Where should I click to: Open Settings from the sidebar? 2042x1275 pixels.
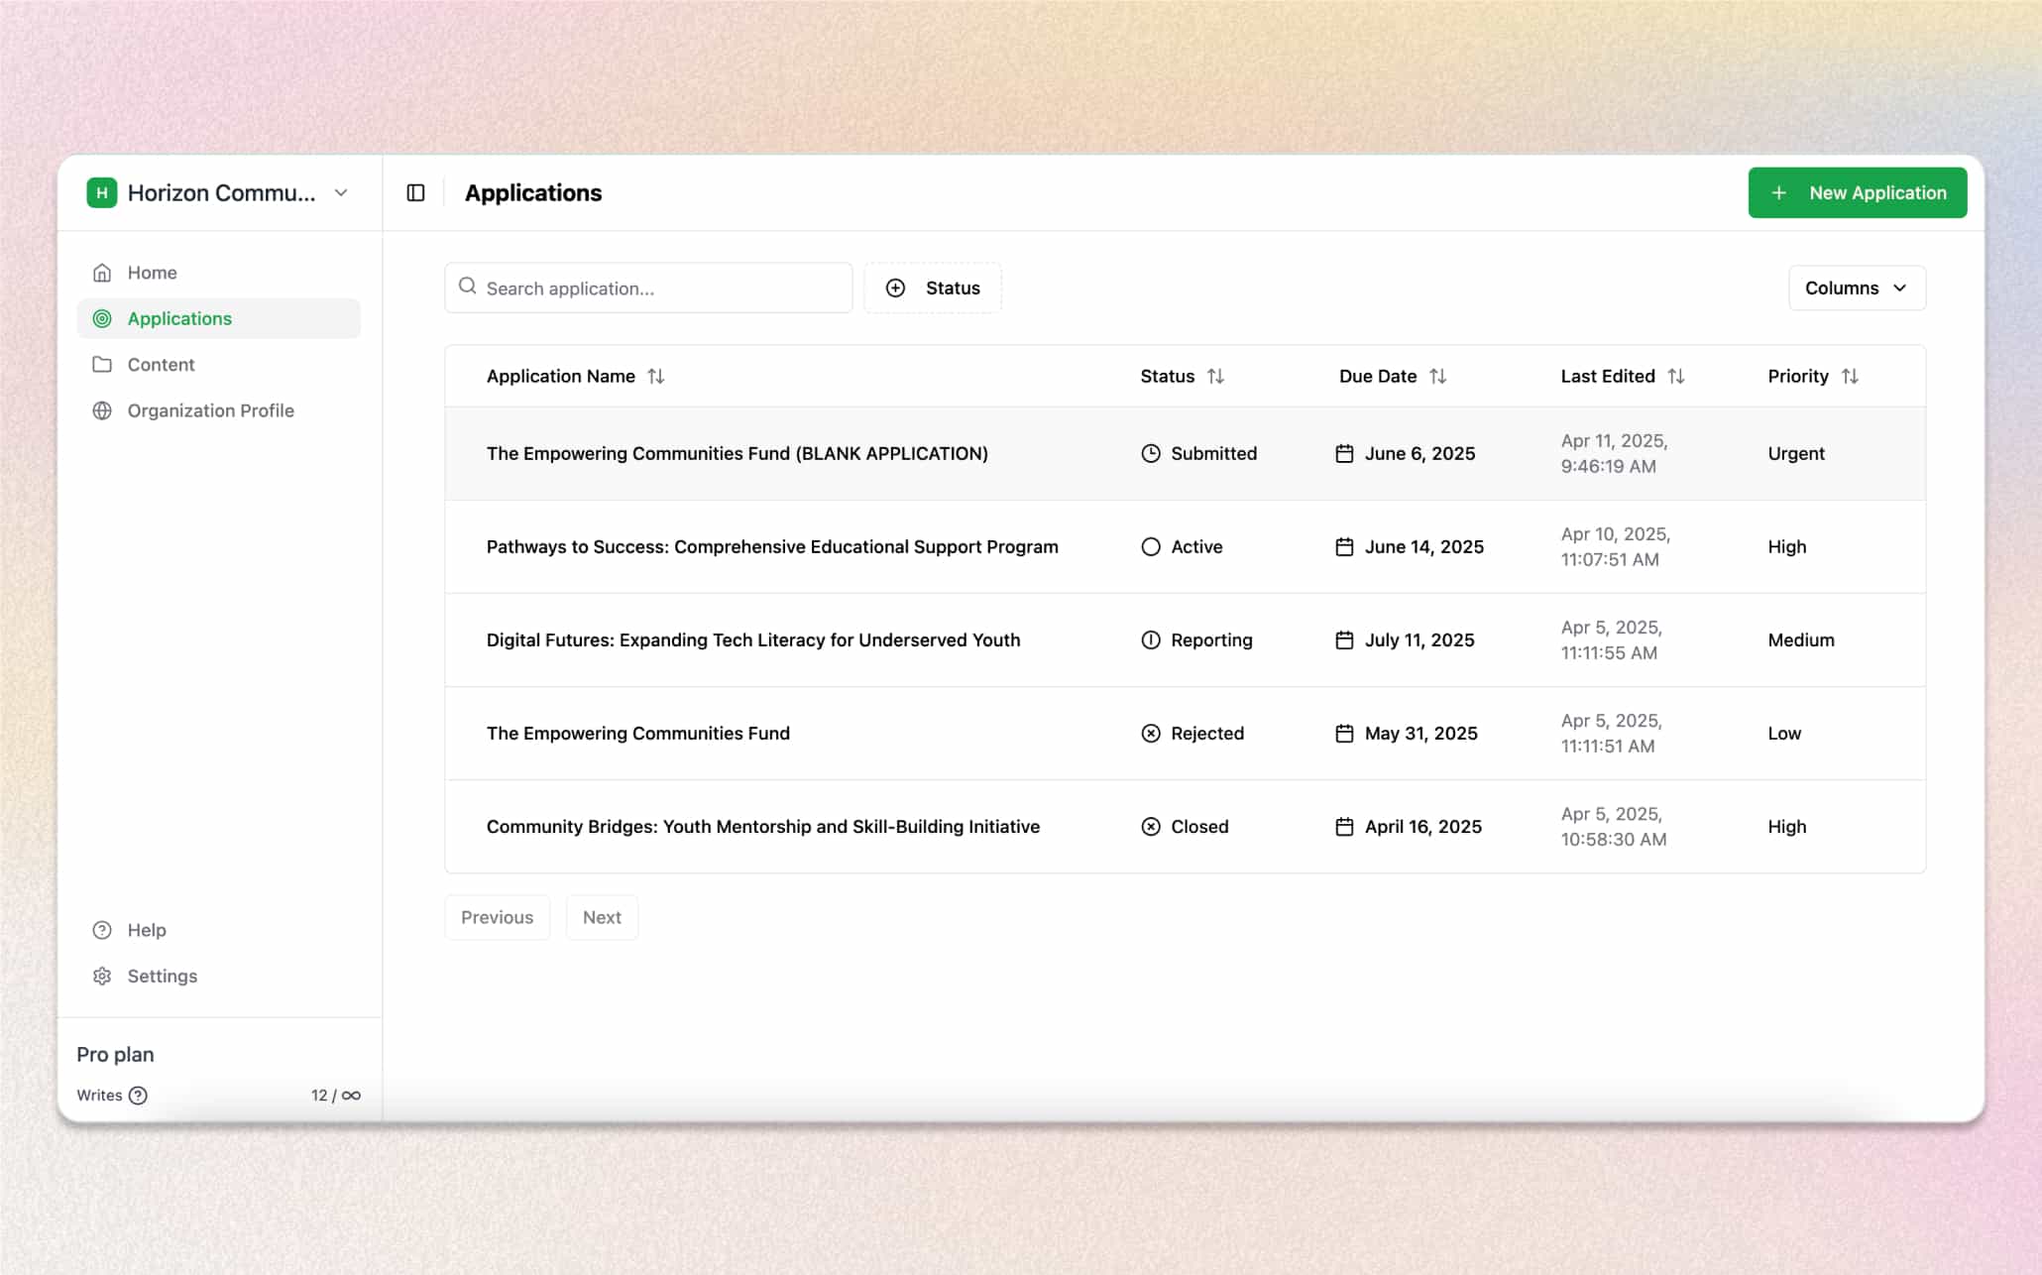click(x=162, y=976)
